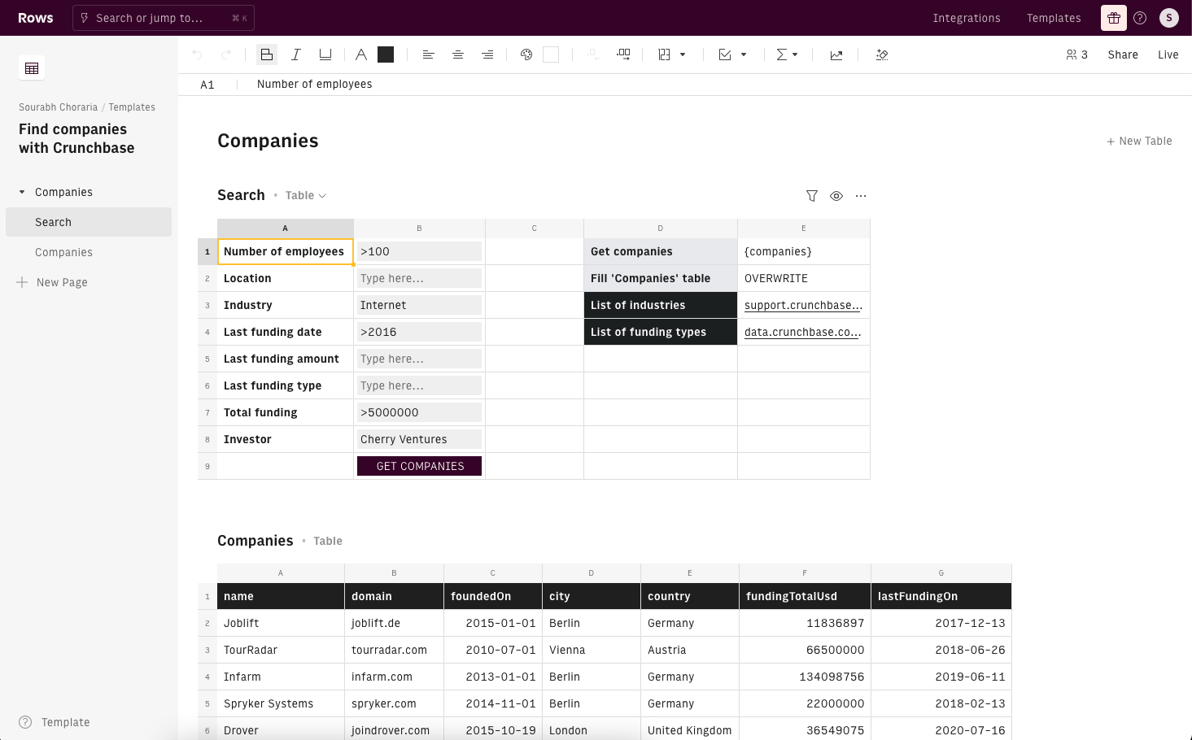Click the Template info icon at the bottom
Screen dimensions: 1192x740
click(x=25, y=722)
